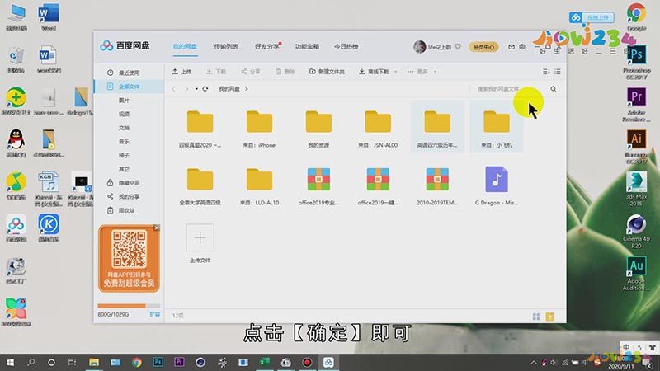Focus the 搜索我的网盘文件 search field
The height and width of the screenshot is (371, 660).
[x=509, y=89]
